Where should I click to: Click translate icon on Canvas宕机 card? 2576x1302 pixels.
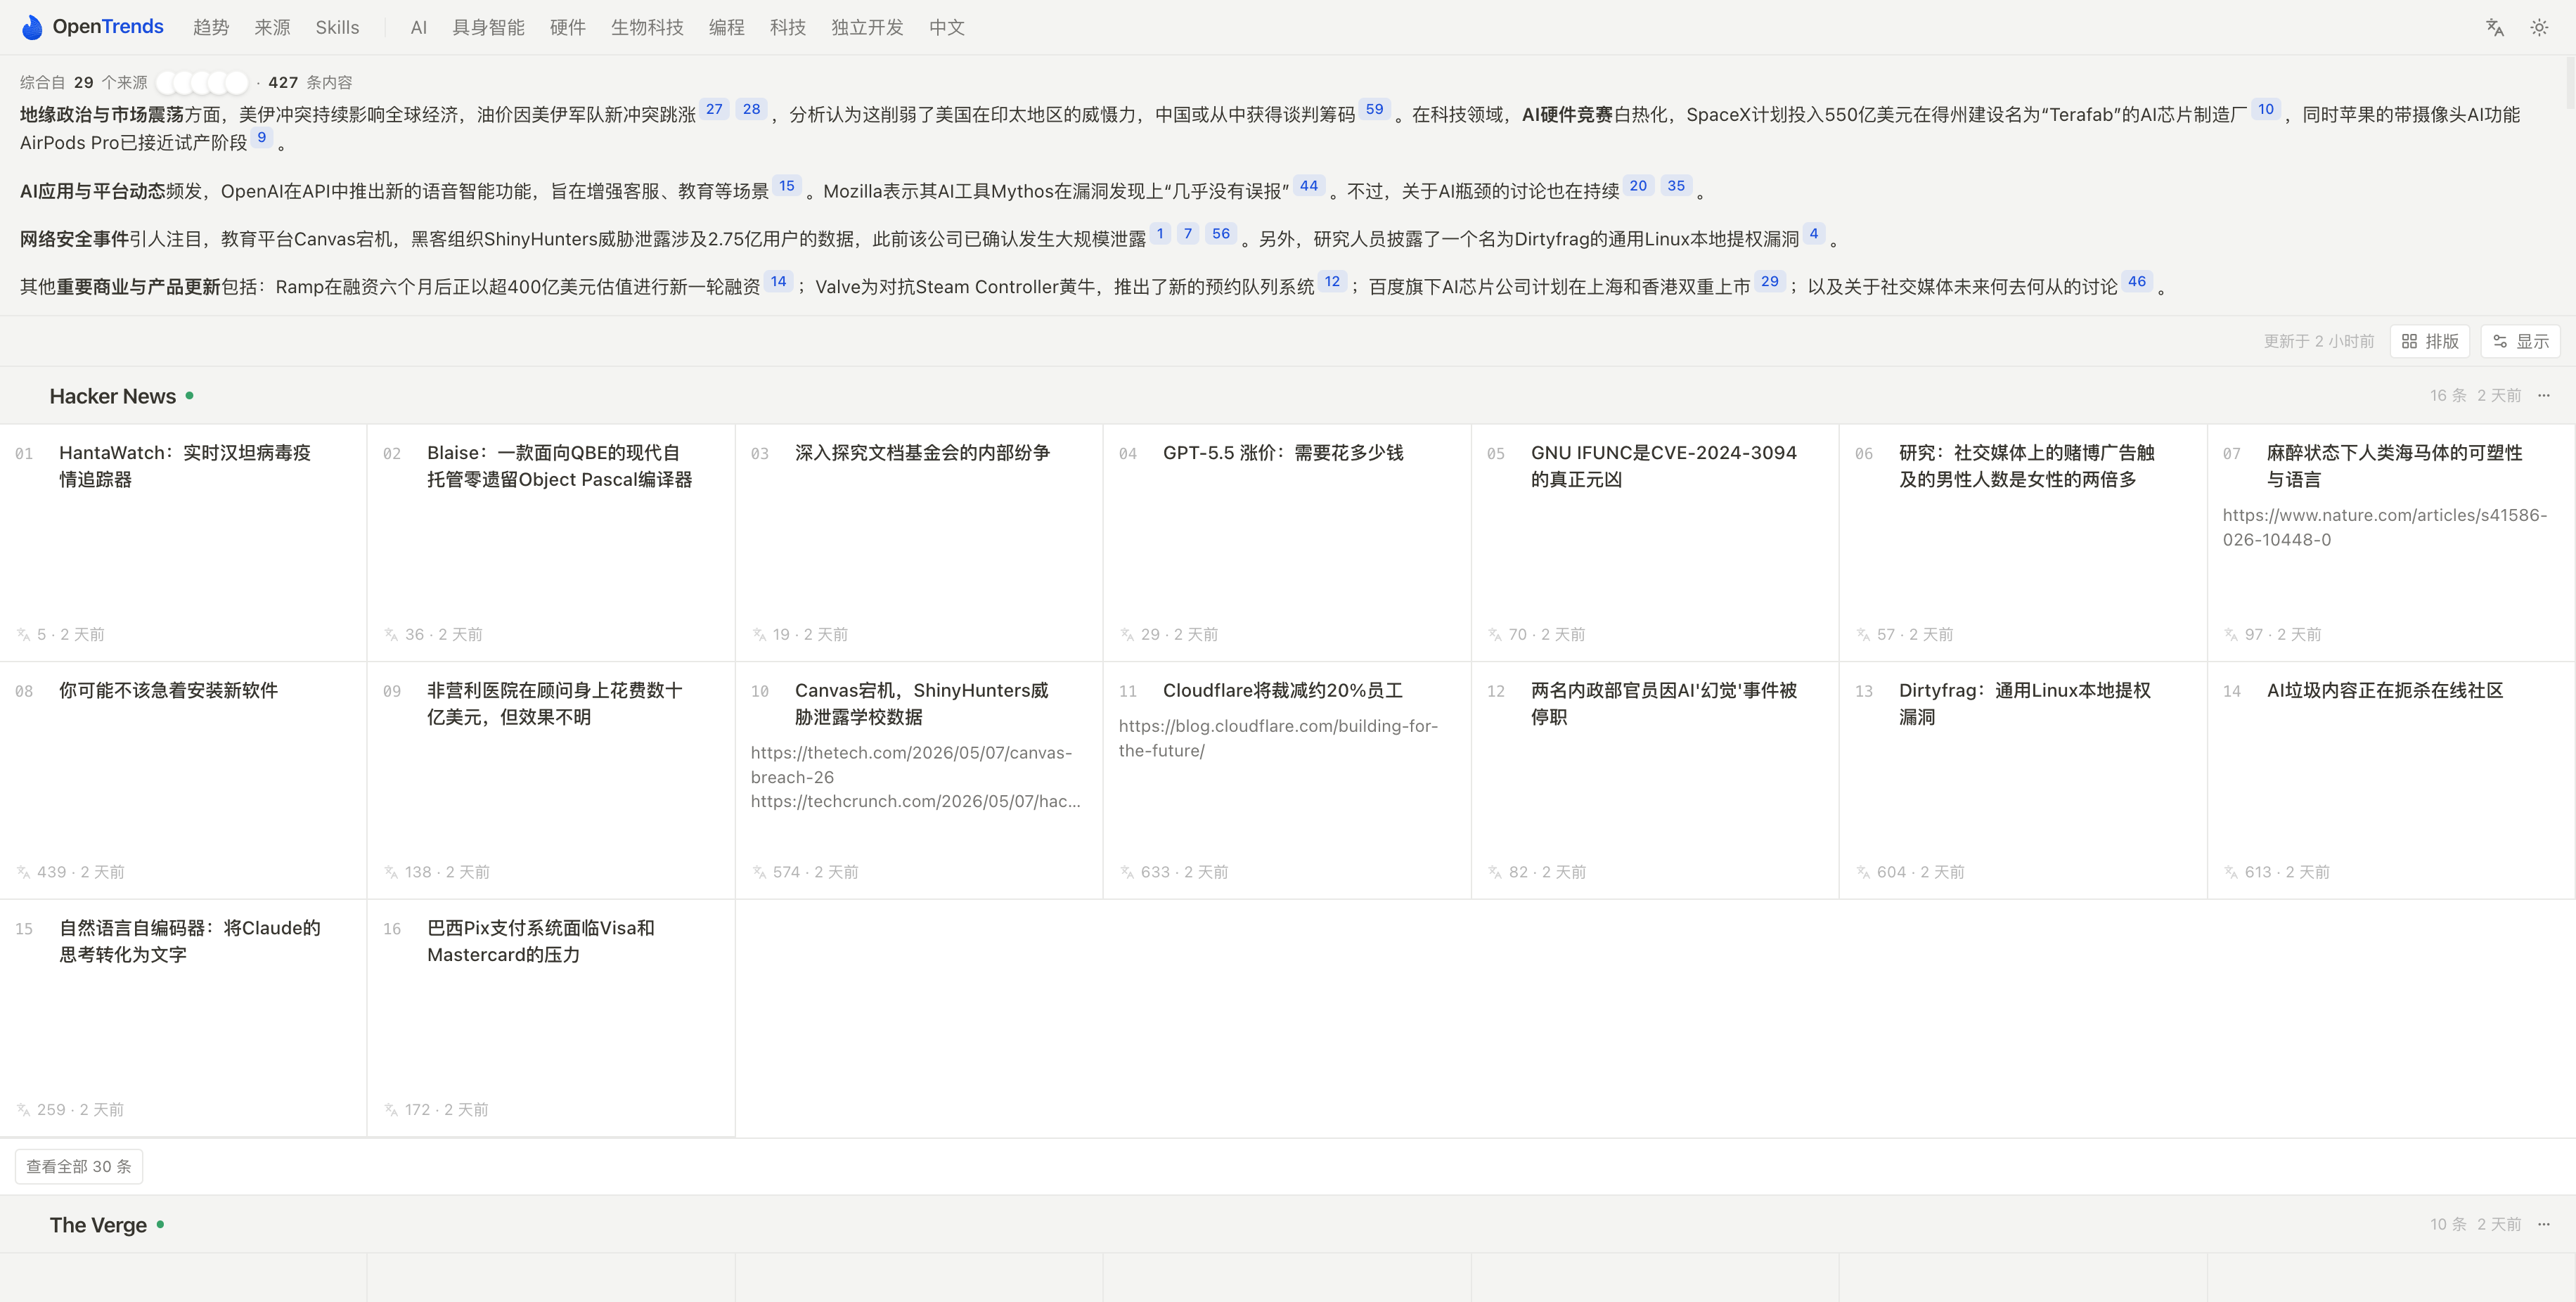pos(759,872)
